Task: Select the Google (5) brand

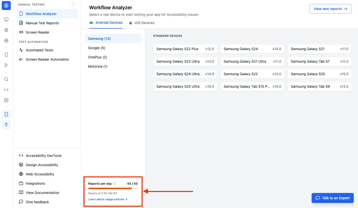Action: (113, 48)
